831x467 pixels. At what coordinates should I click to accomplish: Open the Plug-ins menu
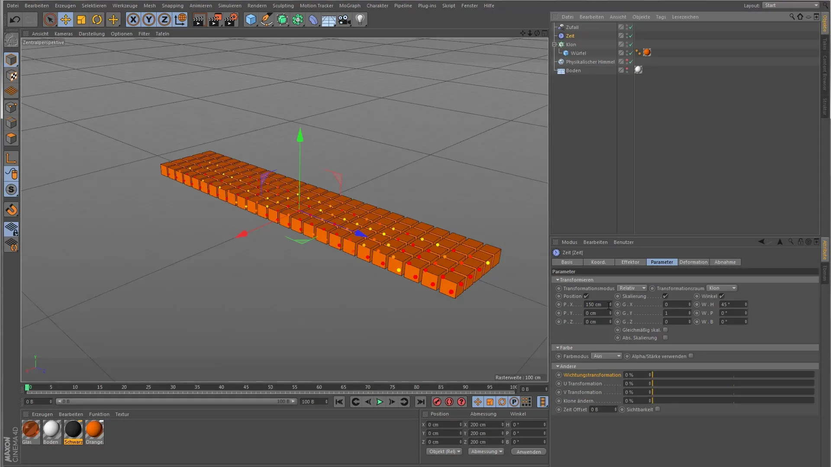[x=427, y=6]
